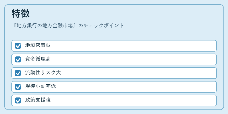Click blank gap between subtitle and first checkbox row
Image resolution: width=228 pixels, height=114 pixels.
point(114,34)
